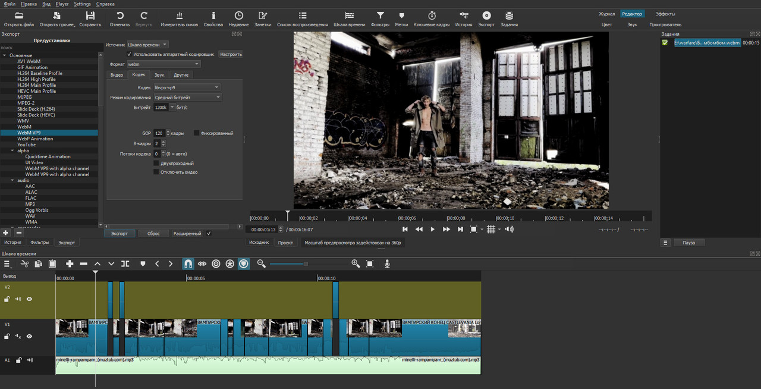Enable the Fixed GOP checkbox
The image size is (761, 389).
tap(197, 133)
